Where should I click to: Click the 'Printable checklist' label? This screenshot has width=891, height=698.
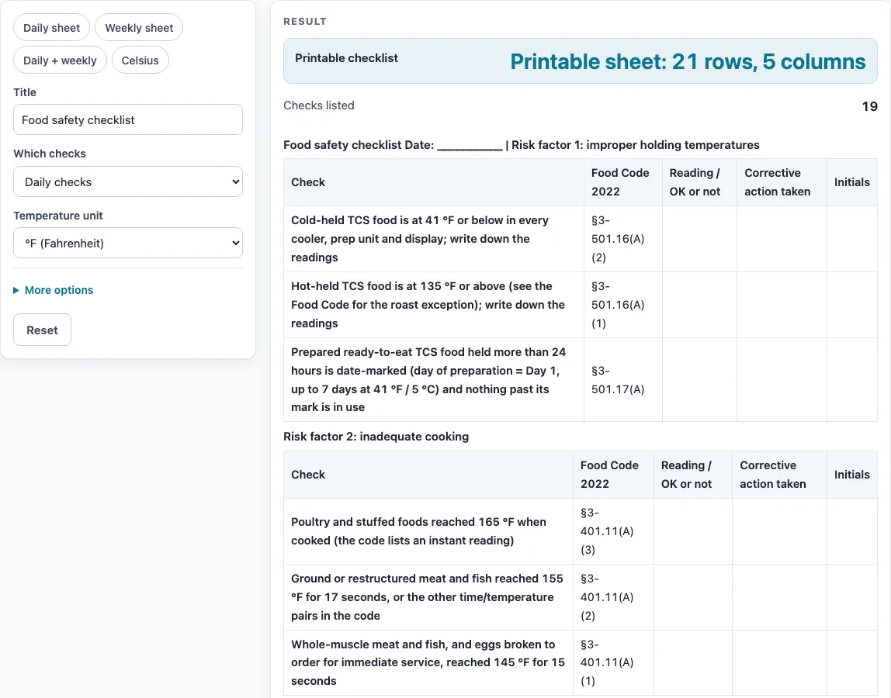click(x=346, y=58)
